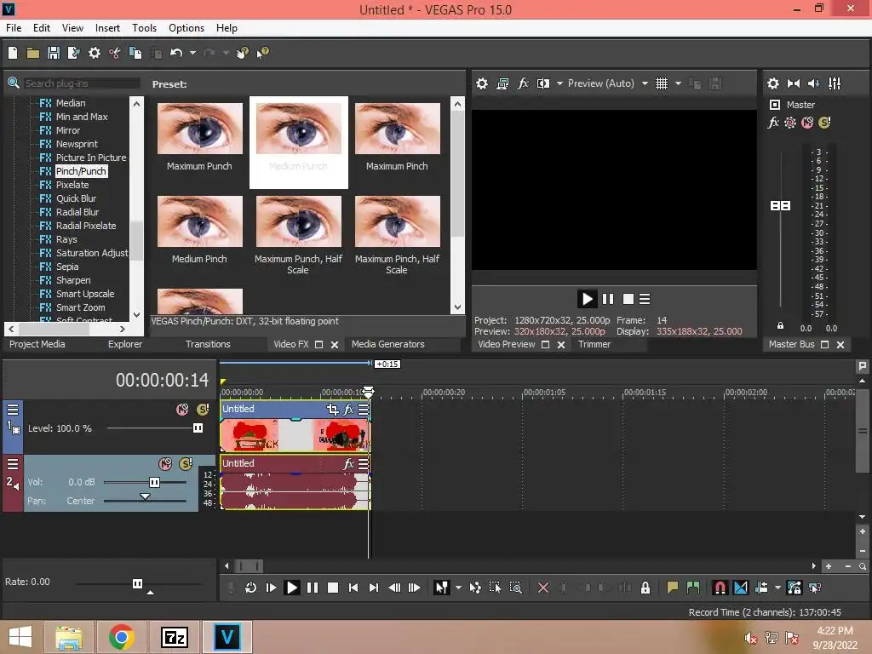Save the project with the floppy disk icon
Viewport: 872px width, 654px height.
click(54, 53)
